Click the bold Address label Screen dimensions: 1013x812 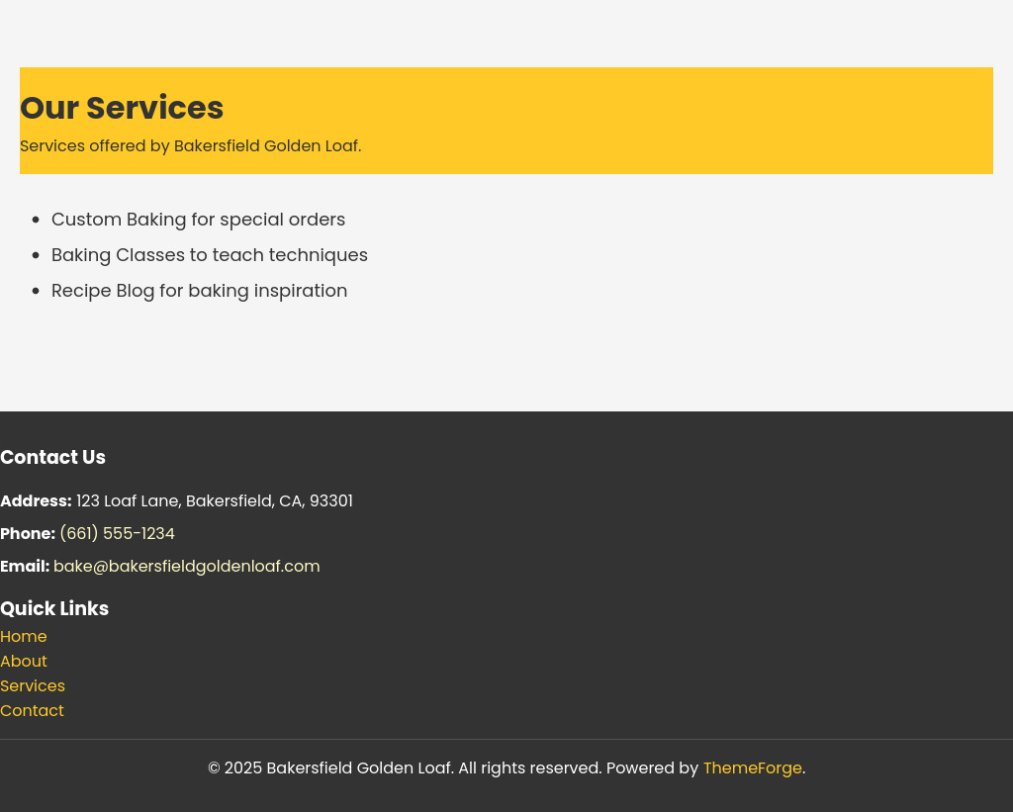tap(36, 501)
